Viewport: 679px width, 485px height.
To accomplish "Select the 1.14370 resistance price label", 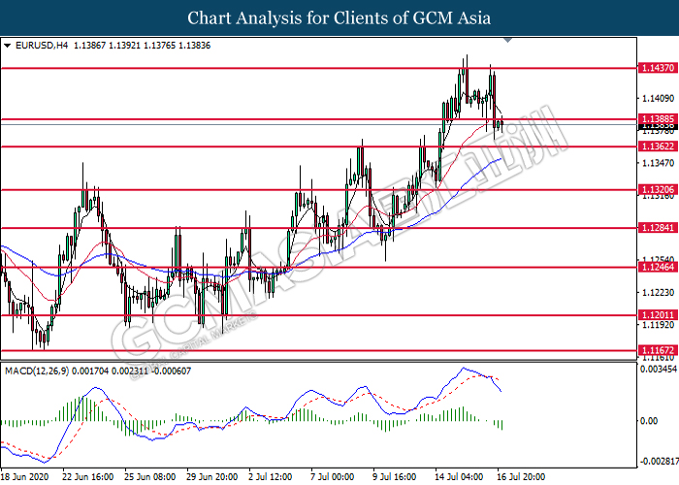I will click(653, 69).
